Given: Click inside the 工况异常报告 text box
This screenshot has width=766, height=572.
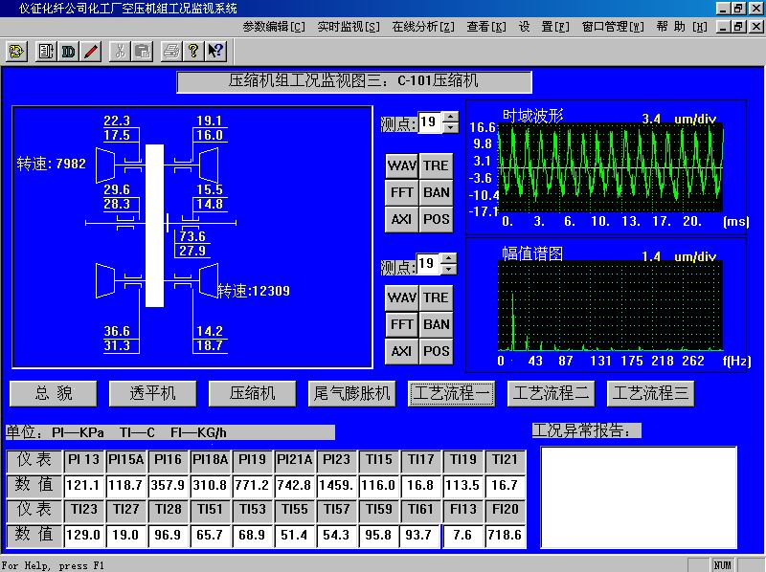Looking at the screenshot, I should 639,496.
